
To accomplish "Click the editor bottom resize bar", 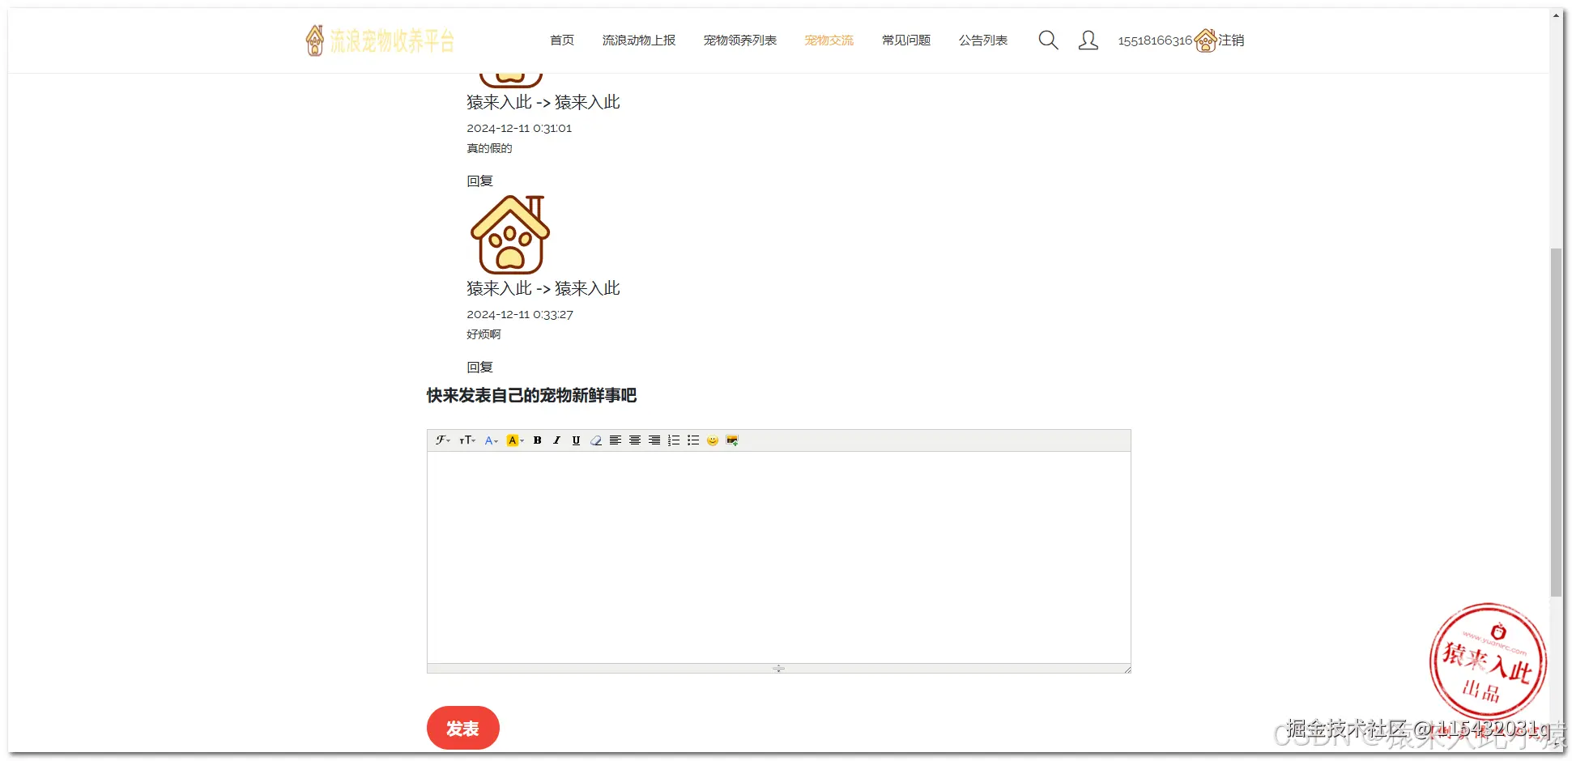I will [778, 669].
